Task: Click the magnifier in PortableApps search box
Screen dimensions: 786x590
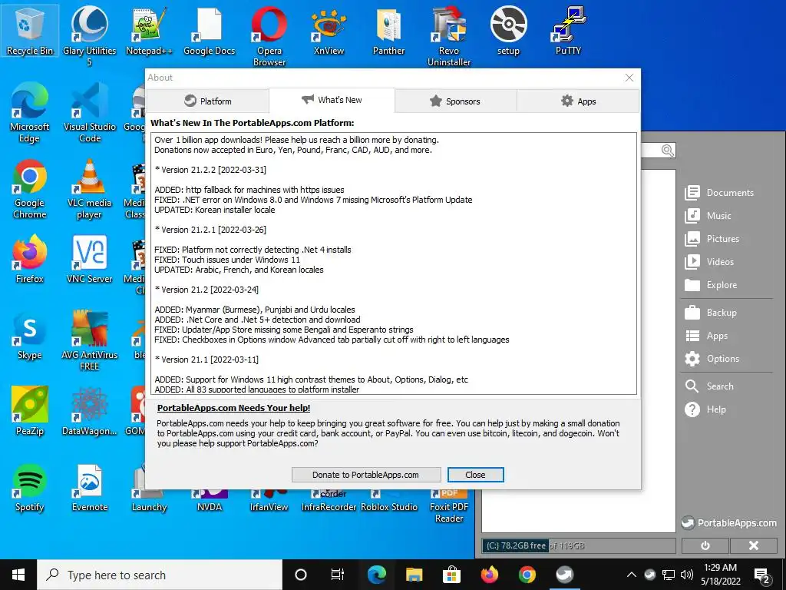Action: click(667, 150)
